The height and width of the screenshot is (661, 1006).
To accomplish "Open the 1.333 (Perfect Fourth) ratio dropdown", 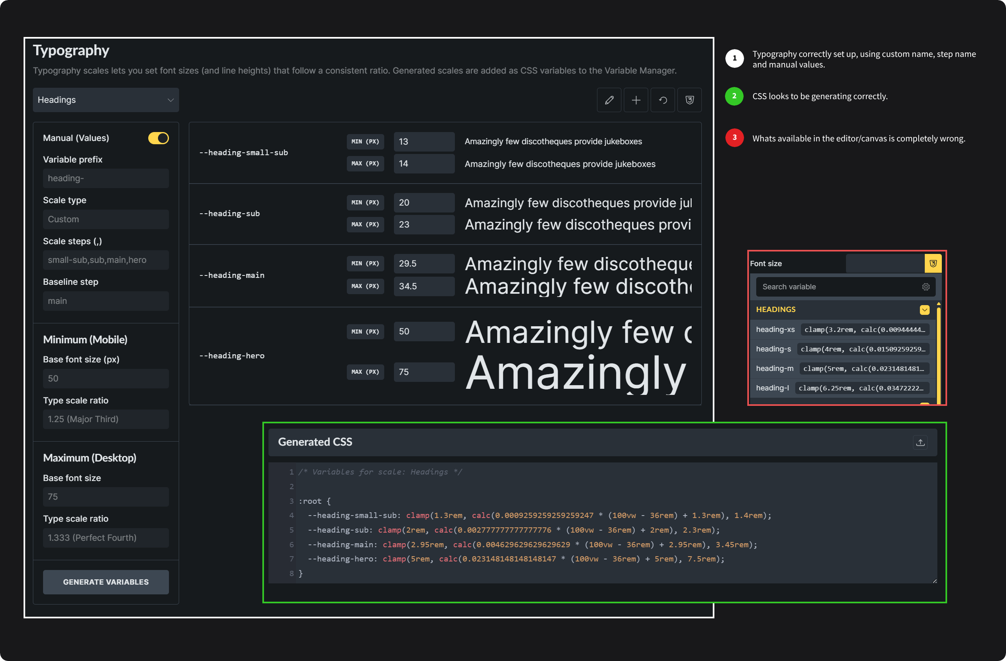I will 106,537.
